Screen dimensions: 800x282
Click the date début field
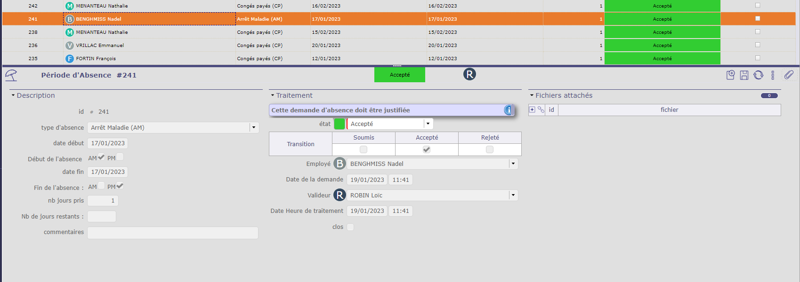(x=108, y=143)
